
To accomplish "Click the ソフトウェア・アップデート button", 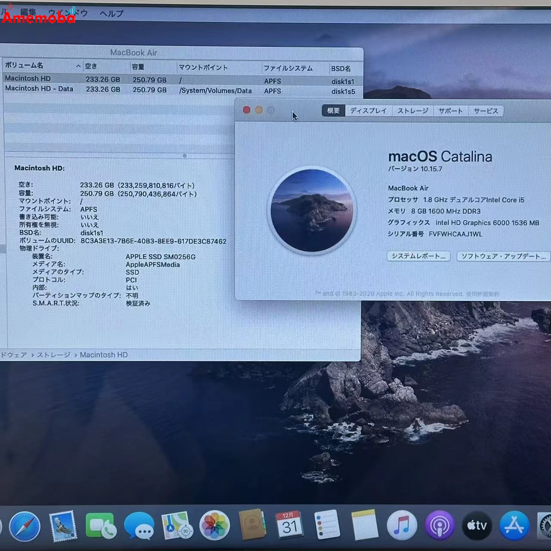I will (x=502, y=256).
